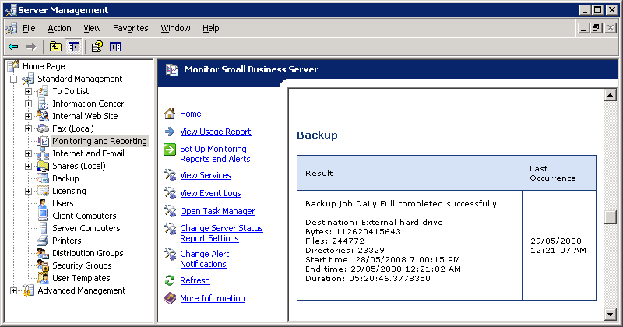Click the Set Up Monitoring green arrow icon
623x327 pixels.
170,149
